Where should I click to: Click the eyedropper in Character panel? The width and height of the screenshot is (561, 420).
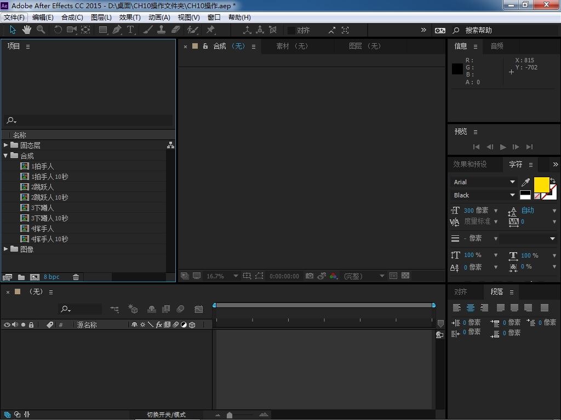pyautogui.click(x=525, y=182)
